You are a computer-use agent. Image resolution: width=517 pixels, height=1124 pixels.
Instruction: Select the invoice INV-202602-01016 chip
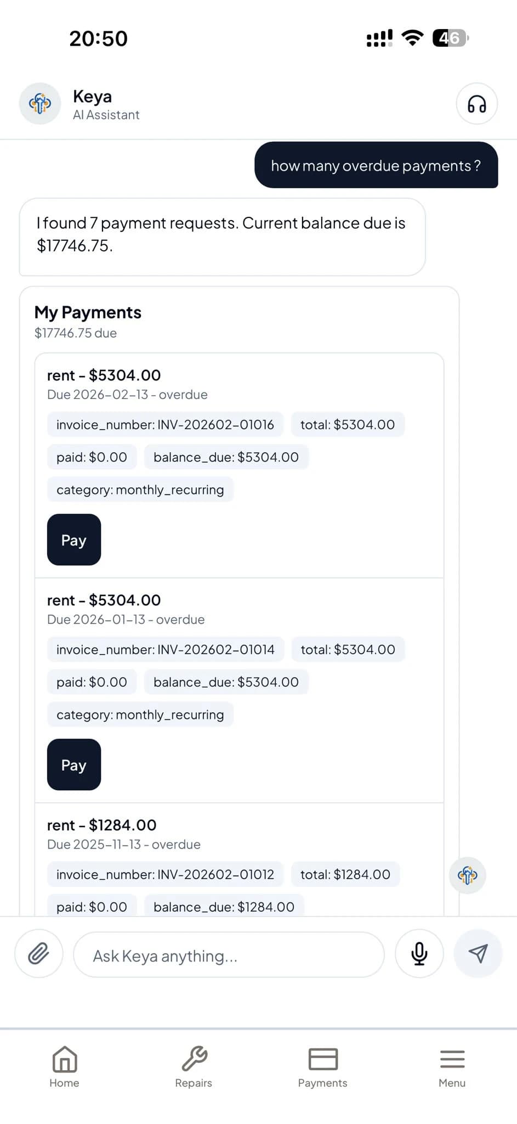pos(165,424)
